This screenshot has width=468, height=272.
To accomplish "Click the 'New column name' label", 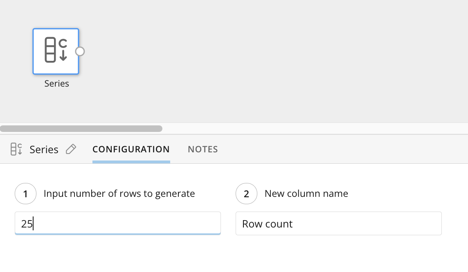I will [306, 194].
